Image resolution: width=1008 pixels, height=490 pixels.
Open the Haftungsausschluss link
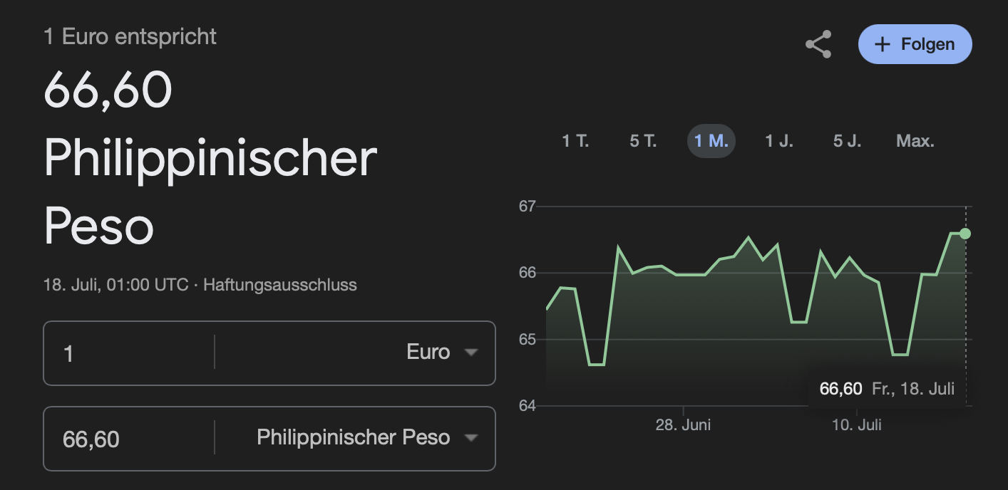280,285
